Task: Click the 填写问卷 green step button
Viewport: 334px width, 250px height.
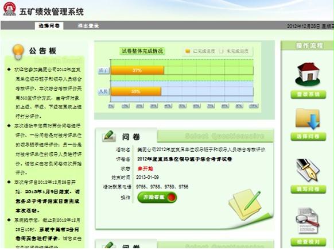Action: pos(308,189)
